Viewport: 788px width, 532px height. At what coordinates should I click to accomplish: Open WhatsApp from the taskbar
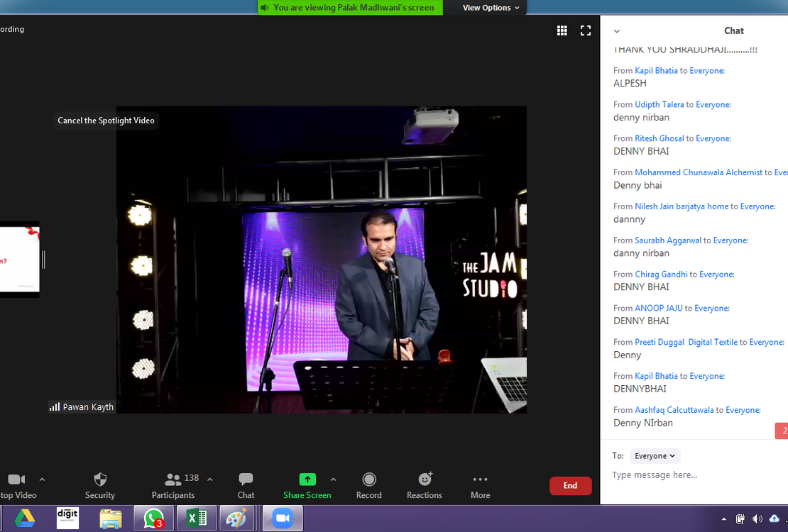point(153,519)
